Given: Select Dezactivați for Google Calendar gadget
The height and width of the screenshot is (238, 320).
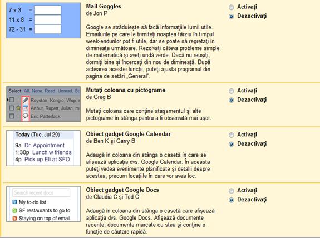Looking at the screenshot, I should (231, 144).
